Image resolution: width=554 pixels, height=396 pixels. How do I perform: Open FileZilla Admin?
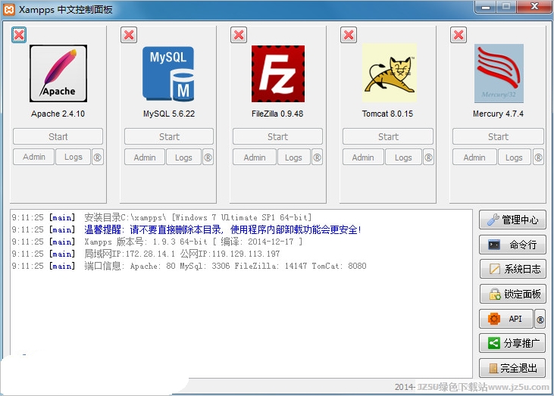pyautogui.click(x=255, y=157)
